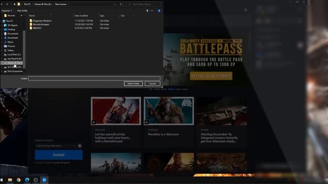Screen dimensions: 328x184
Task: Select This PC in the navigation tree
Action: click(x=10, y=21)
